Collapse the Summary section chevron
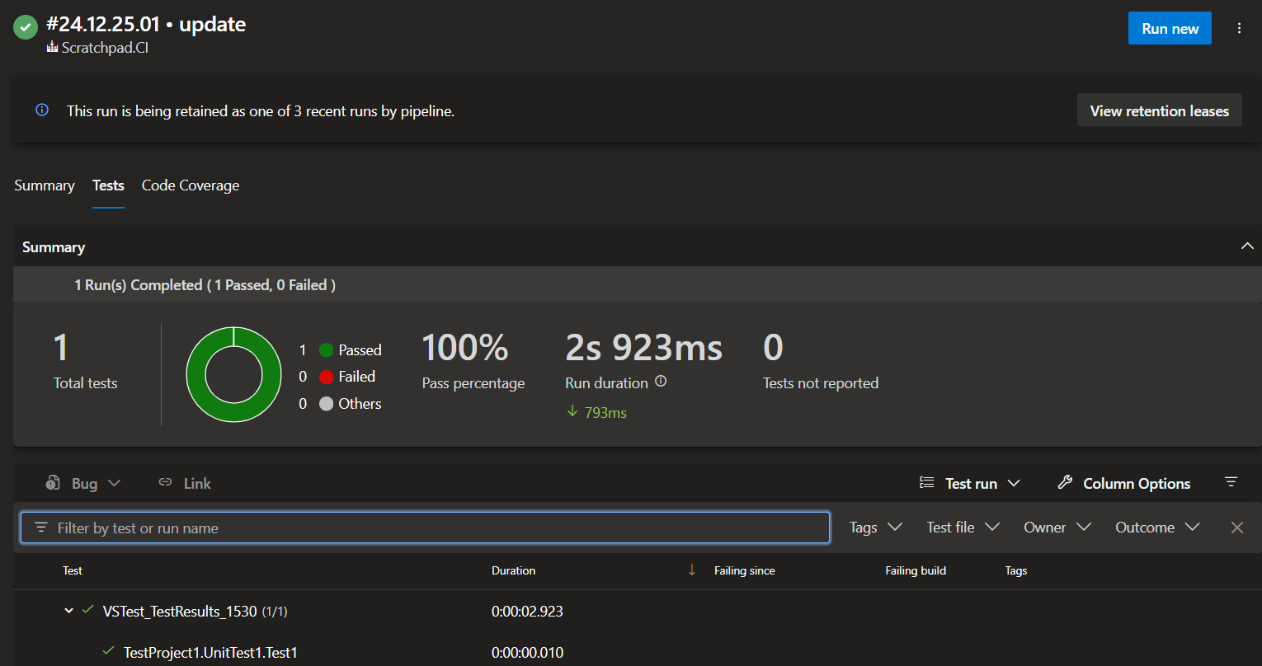Viewport: 1262px width, 666px height. pos(1247,246)
